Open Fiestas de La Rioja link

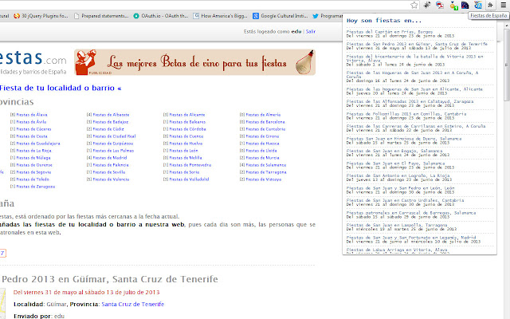[x=33, y=151]
